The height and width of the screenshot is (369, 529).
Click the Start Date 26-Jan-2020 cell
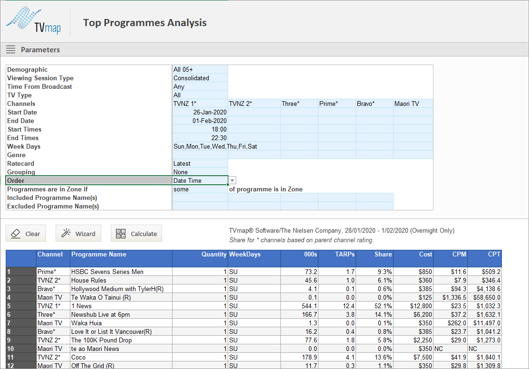(x=200, y=112)
